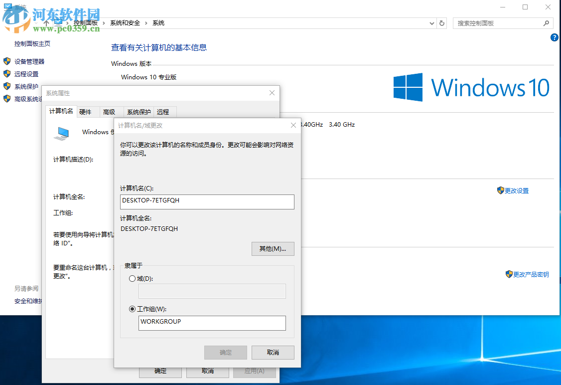Click the monitor icon in System Properties dialog

pyautogui.click(x=62, y=133)
